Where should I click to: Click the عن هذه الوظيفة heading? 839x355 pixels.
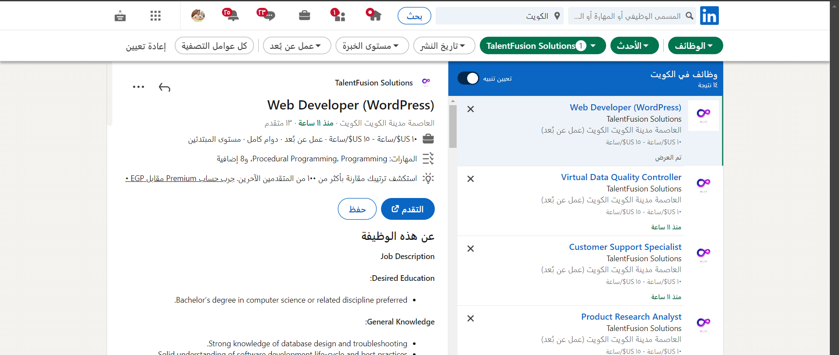(398, 236)
